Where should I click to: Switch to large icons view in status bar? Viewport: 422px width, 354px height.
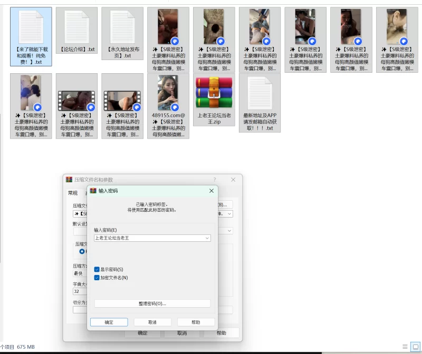coord(416,347)
